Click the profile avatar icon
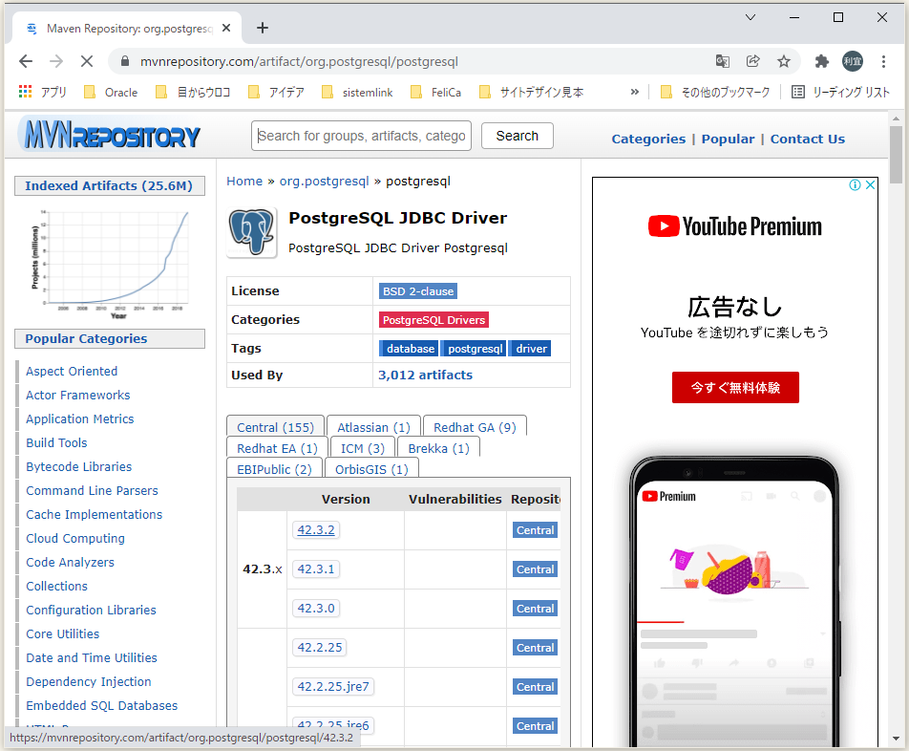The width and height of the screenshot is (909, 751). tap(853, 59)
